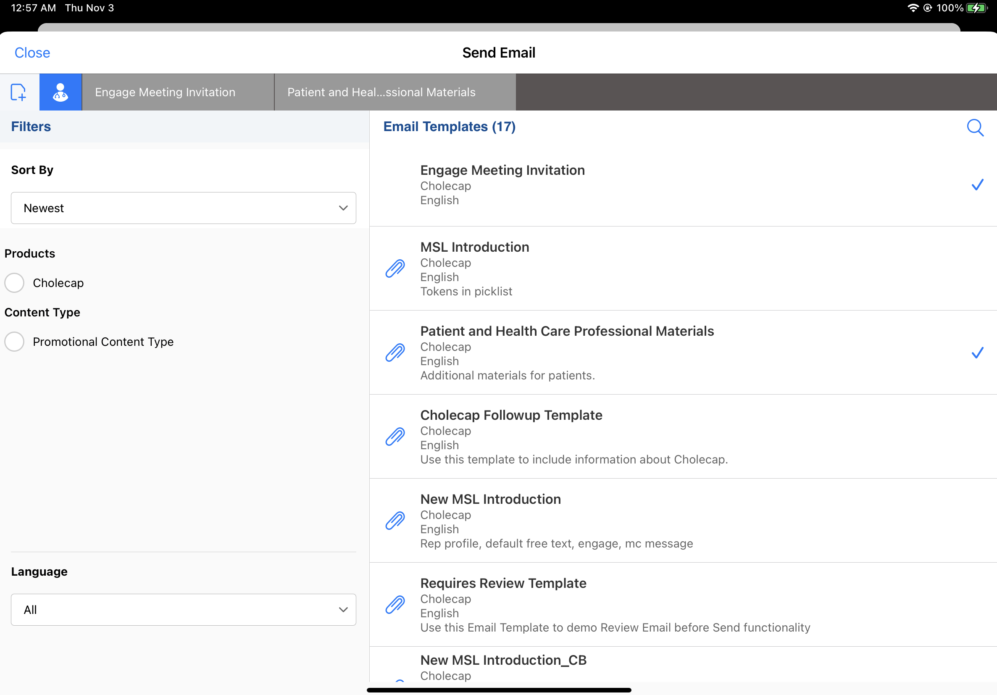Close the Send Email dialog

click(x=32, y=52)
